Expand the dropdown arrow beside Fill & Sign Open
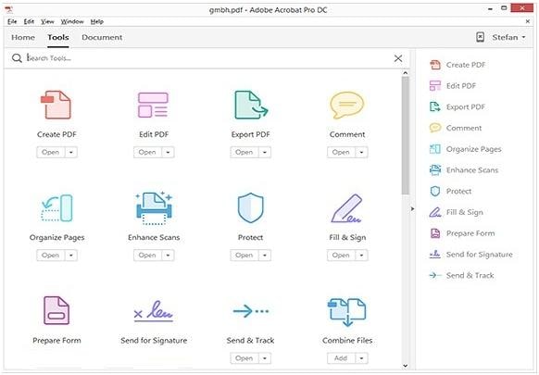Viewport: 539px width, 375px height. click(361, 256)
